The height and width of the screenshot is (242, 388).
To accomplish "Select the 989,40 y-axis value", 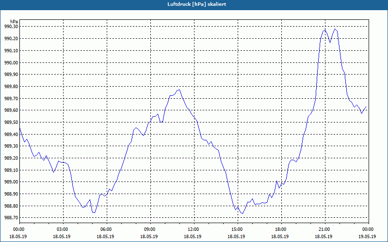I will click(11, 134).
